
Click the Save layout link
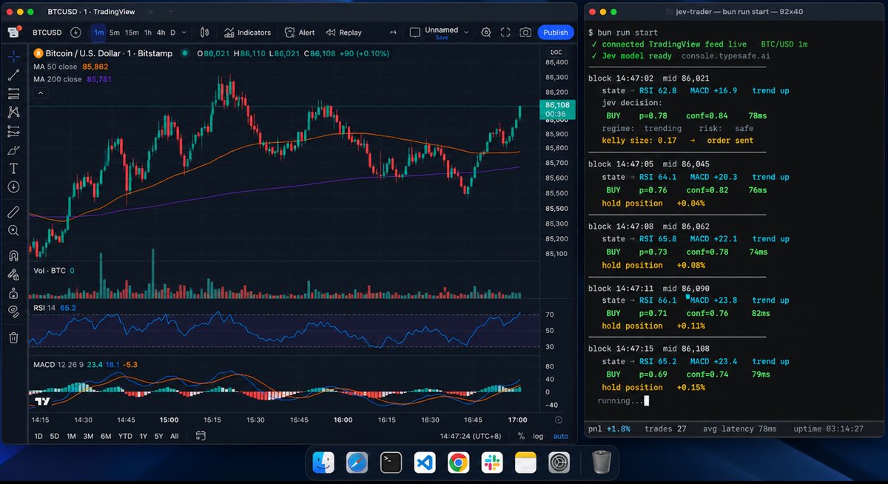(x=442, y=38)
